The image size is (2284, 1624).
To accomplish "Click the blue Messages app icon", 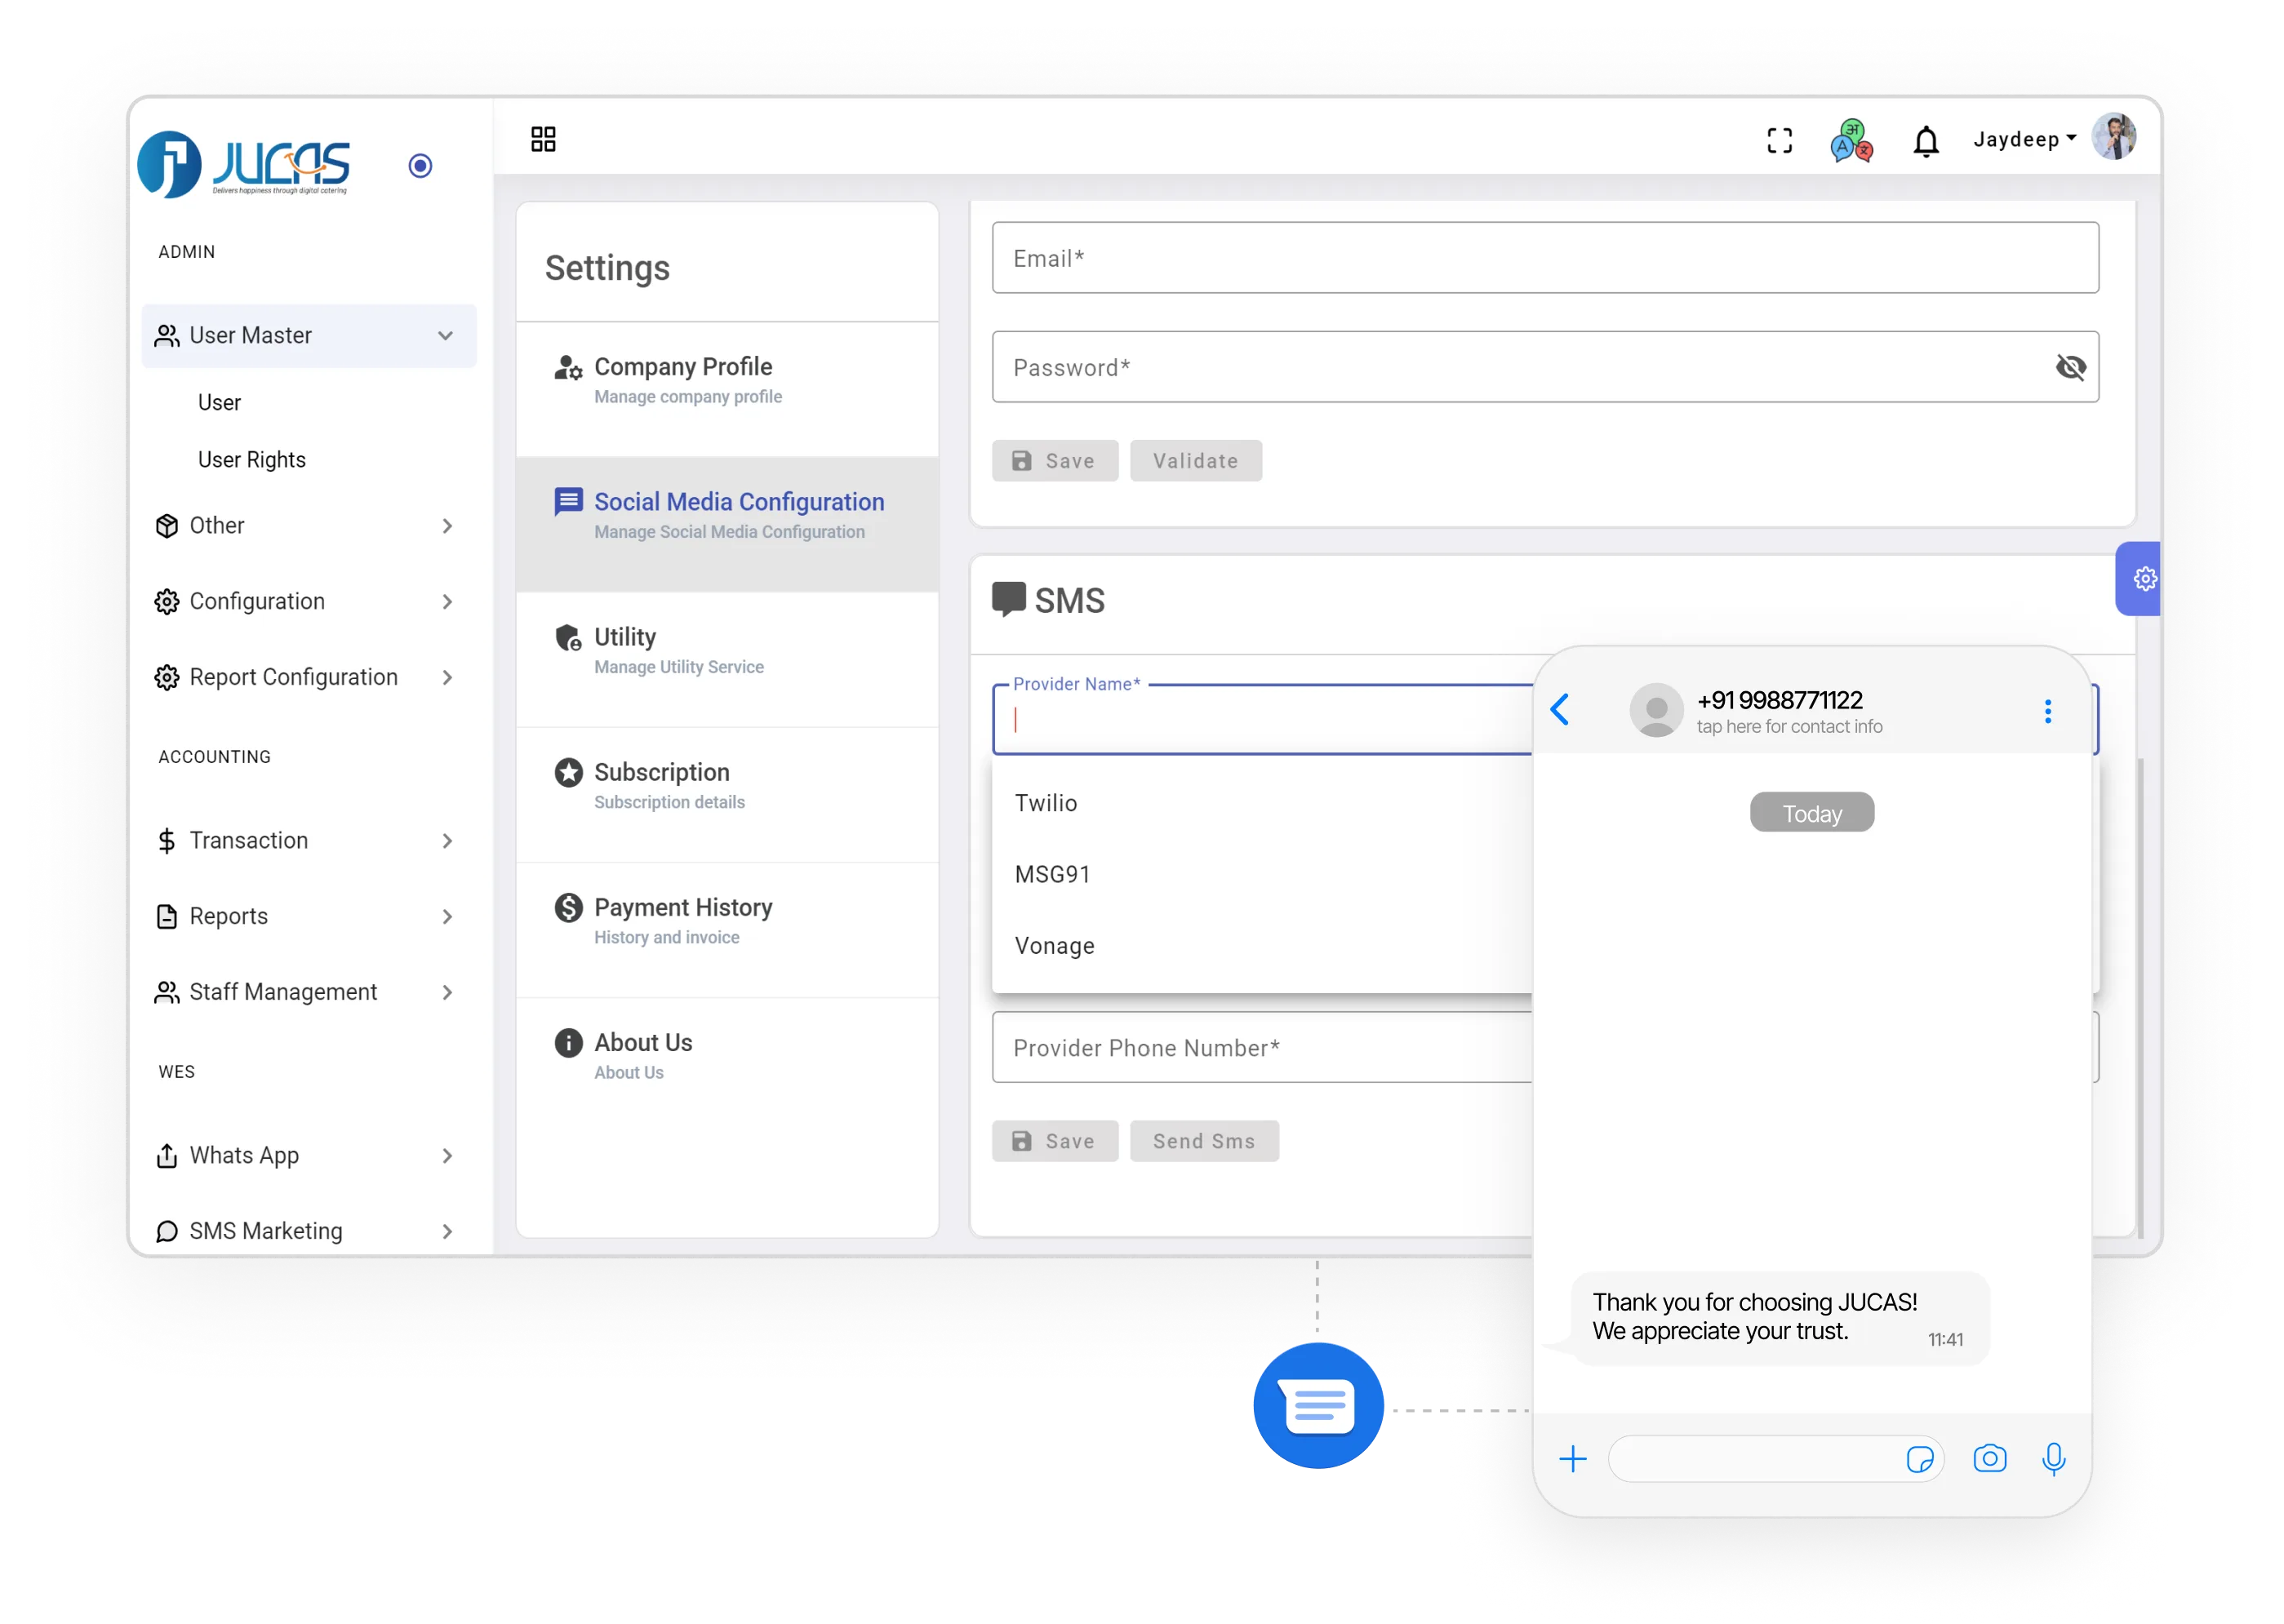I will pos(1319,1405).
